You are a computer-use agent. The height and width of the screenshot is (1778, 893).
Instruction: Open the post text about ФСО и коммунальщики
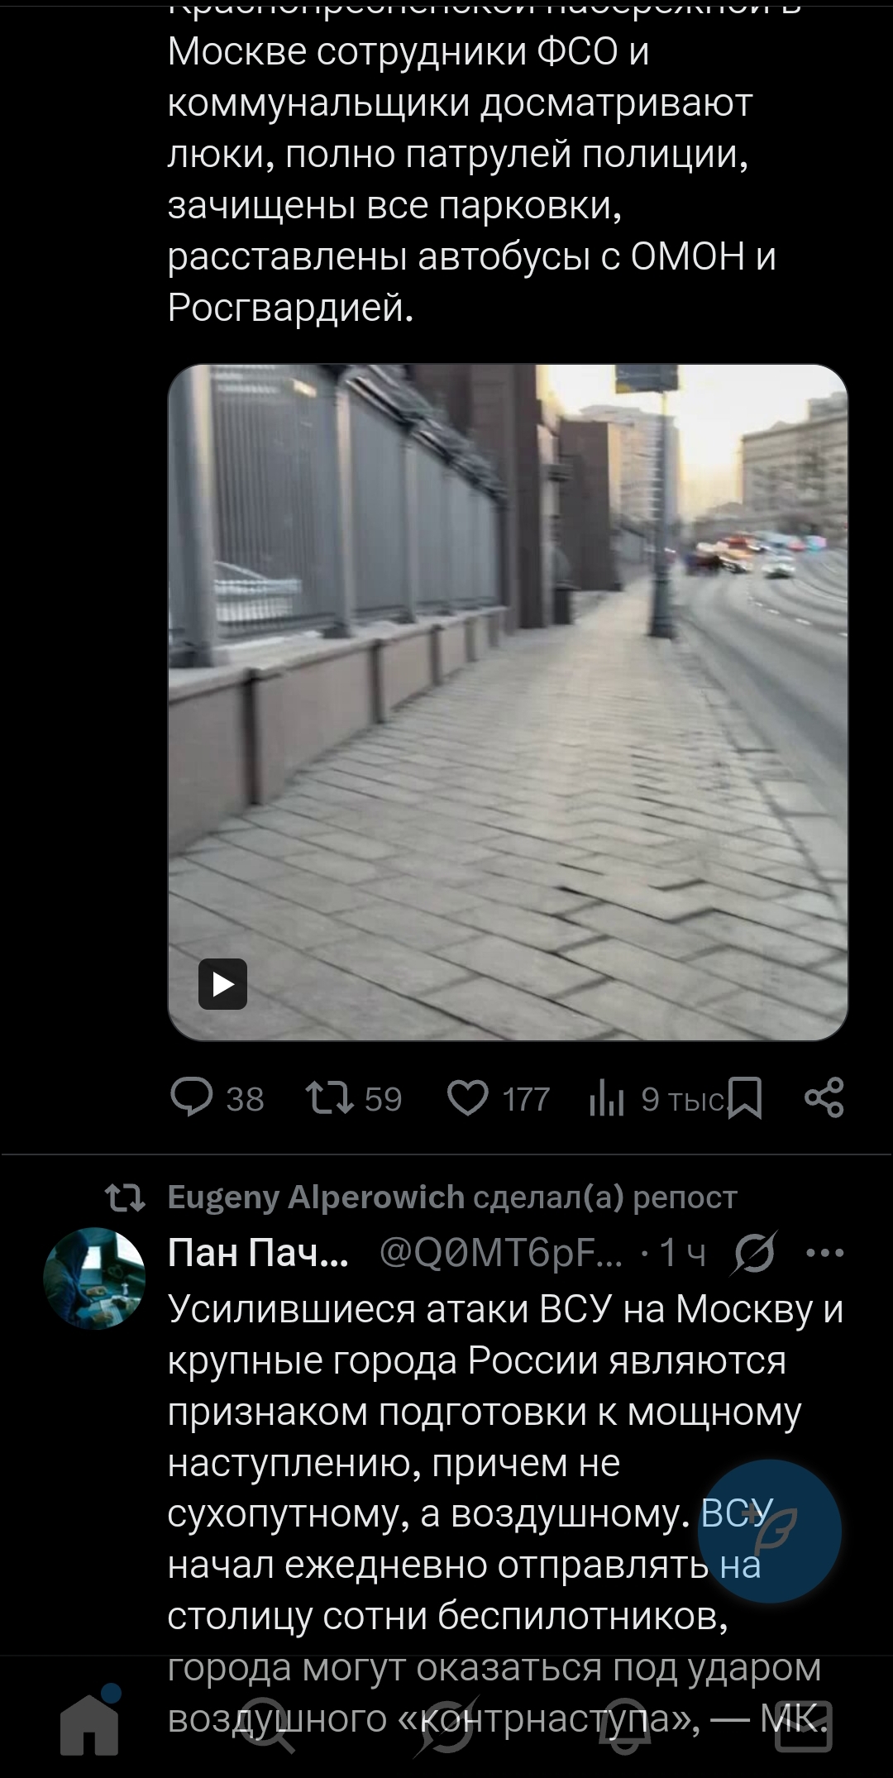pos(471,179)
